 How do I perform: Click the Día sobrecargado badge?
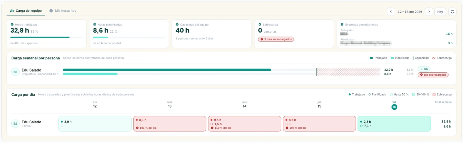pos(433,75)
